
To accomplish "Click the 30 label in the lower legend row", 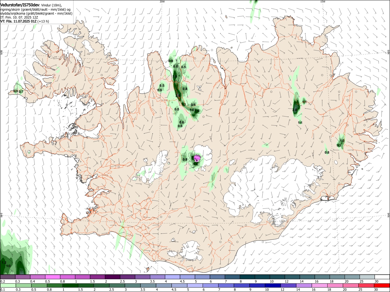I will point(375,290).
